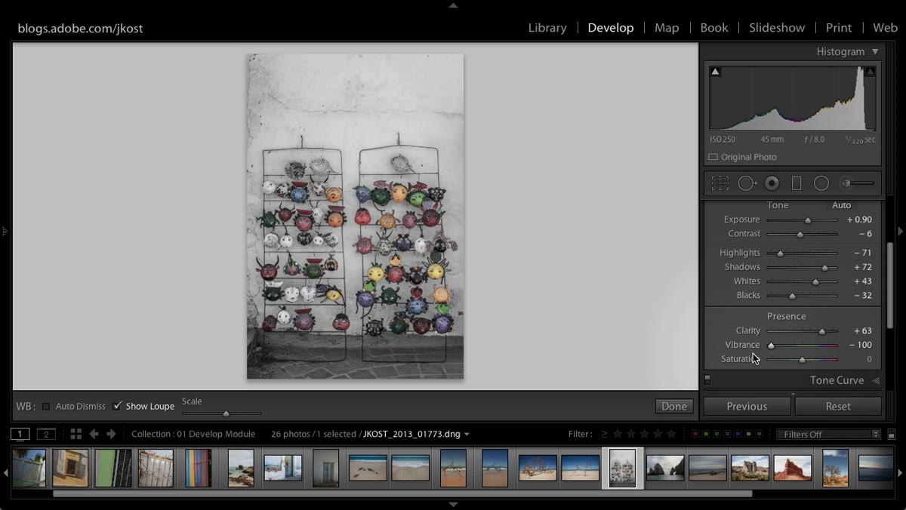Open the Print module
906x510 pixels.
839,27
